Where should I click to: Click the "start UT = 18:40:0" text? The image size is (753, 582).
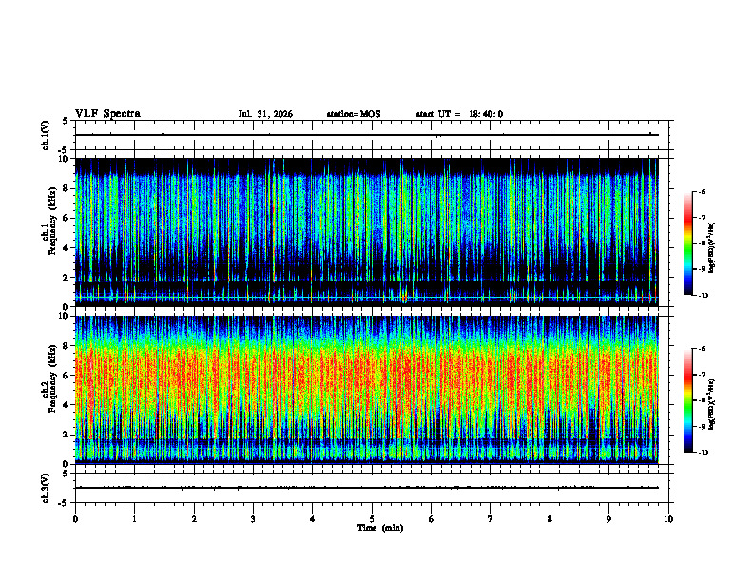point(459,114)
